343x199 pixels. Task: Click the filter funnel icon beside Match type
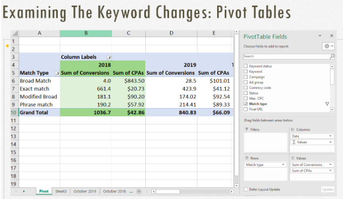327,104
